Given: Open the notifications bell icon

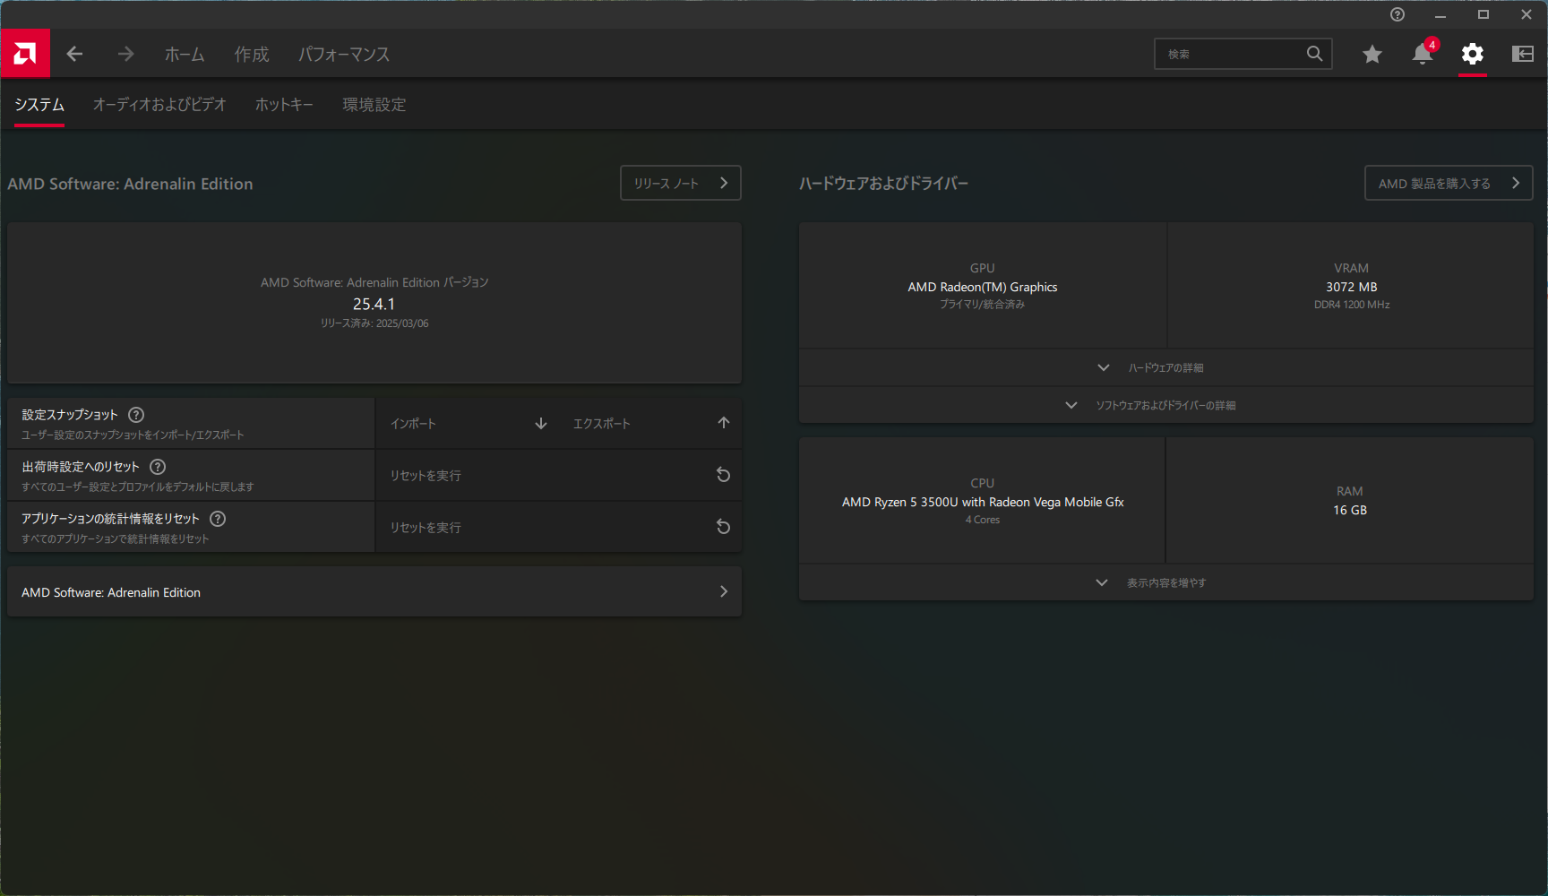Looking at the screenshot, I should click(x=1422, y=54).
